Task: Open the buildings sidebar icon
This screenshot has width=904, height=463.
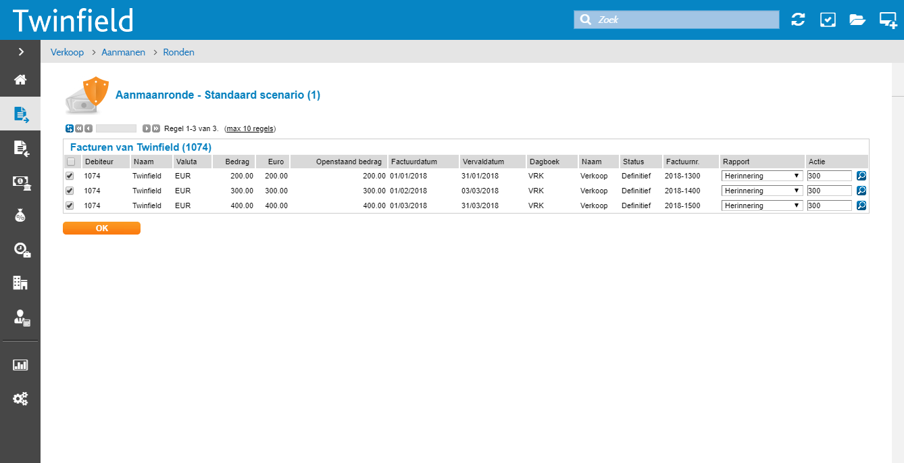Action: pos(20,283)
